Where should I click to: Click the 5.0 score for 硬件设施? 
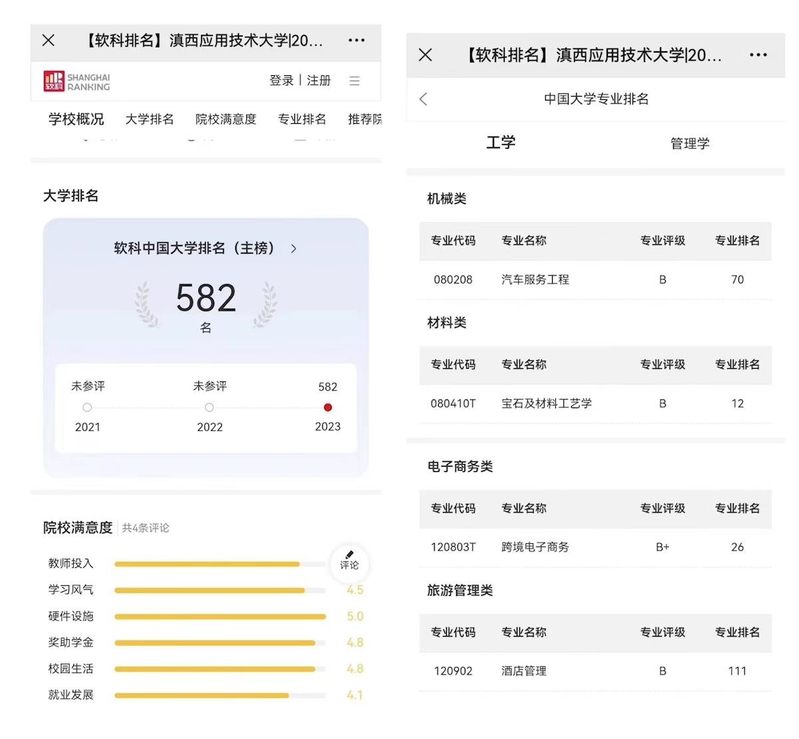[x=355, y=616]
